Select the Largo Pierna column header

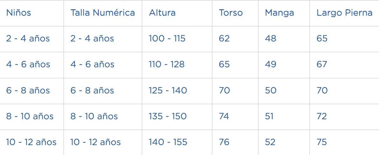[344, 12]
